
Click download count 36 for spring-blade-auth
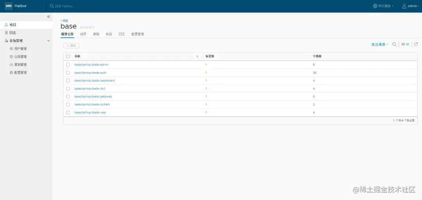point(315,73)
